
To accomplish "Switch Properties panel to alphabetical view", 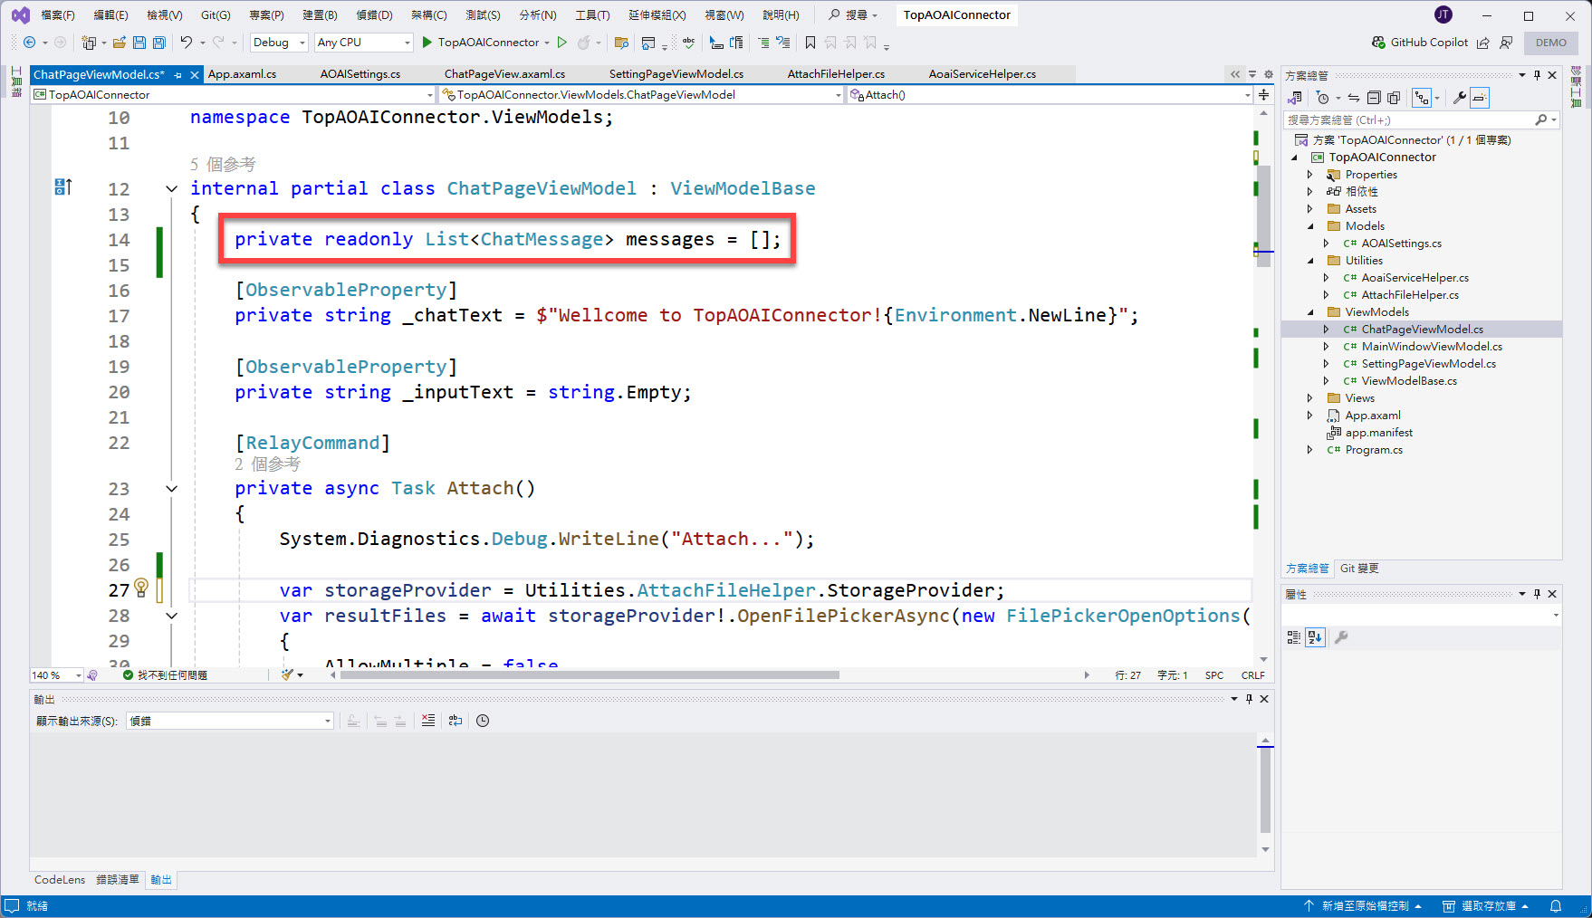I will click(1315, 637).
